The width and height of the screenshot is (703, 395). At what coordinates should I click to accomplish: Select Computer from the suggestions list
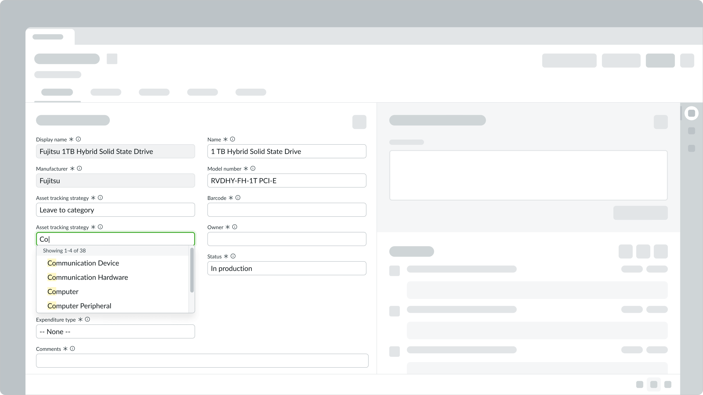[x=63, y=291]
